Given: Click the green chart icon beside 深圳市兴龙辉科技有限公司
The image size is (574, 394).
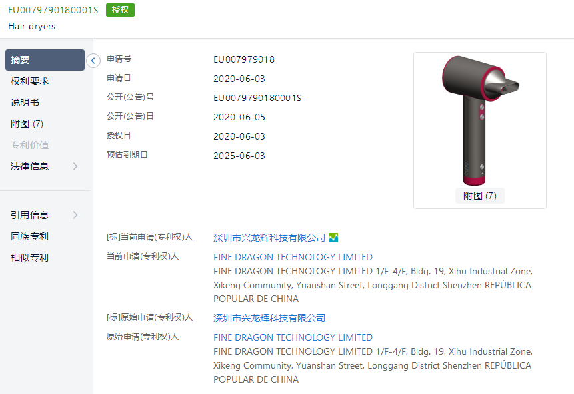Looking at the screenshot, I should pyautogui.click(x=333, y=238).
